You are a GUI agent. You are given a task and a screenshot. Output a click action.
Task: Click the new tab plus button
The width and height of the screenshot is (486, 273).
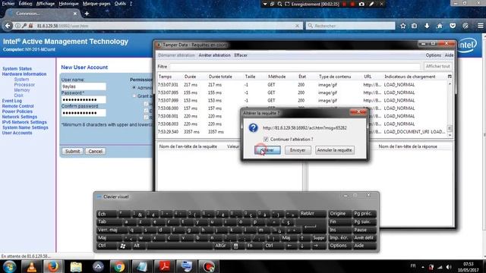(87, 14)
